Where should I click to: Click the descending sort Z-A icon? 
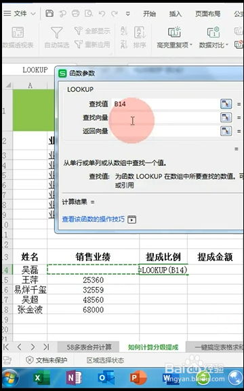124,45
